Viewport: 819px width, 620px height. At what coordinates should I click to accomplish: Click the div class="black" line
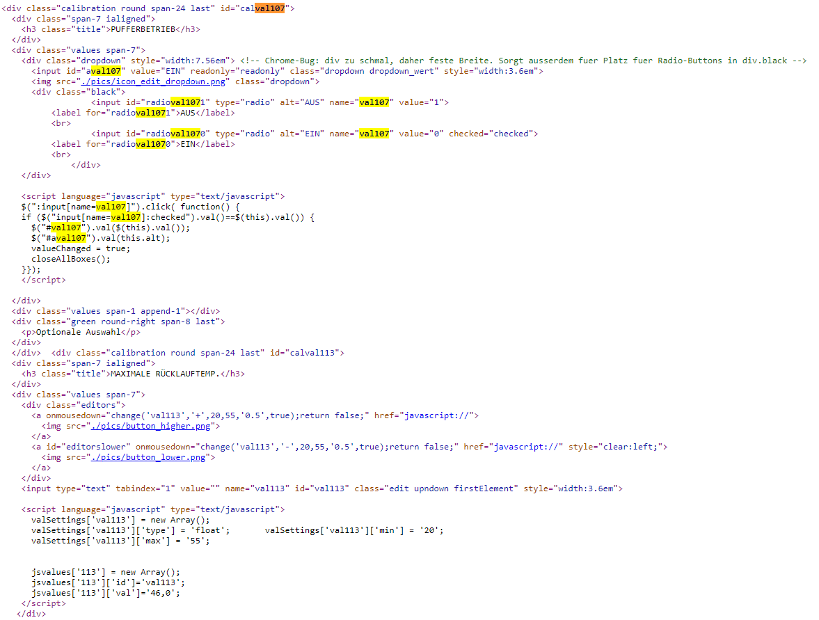point(79,92)
